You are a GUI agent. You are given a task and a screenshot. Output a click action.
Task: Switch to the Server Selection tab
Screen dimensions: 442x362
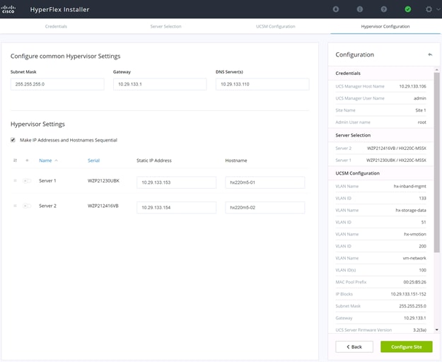click(165, 26)
